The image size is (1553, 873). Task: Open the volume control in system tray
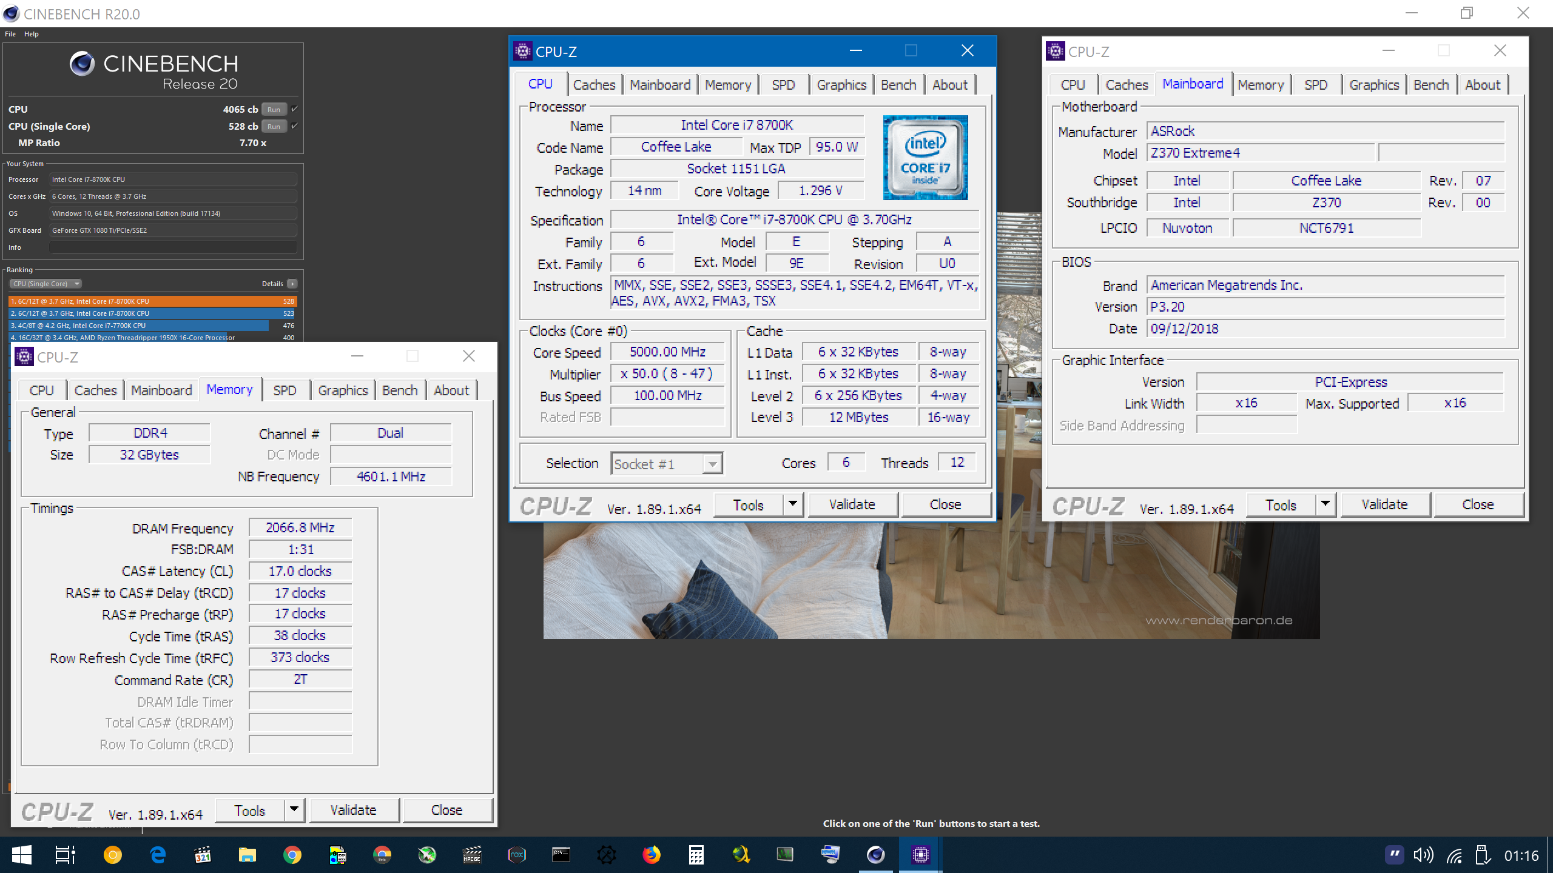(1423, 855)
